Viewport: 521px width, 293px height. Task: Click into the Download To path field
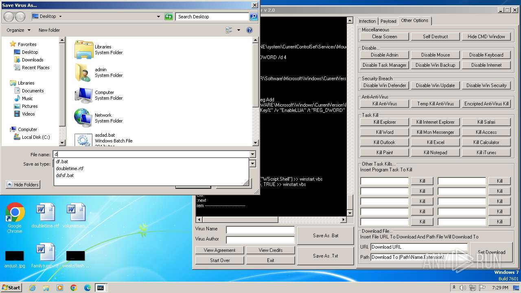click(x=419, y=257)
